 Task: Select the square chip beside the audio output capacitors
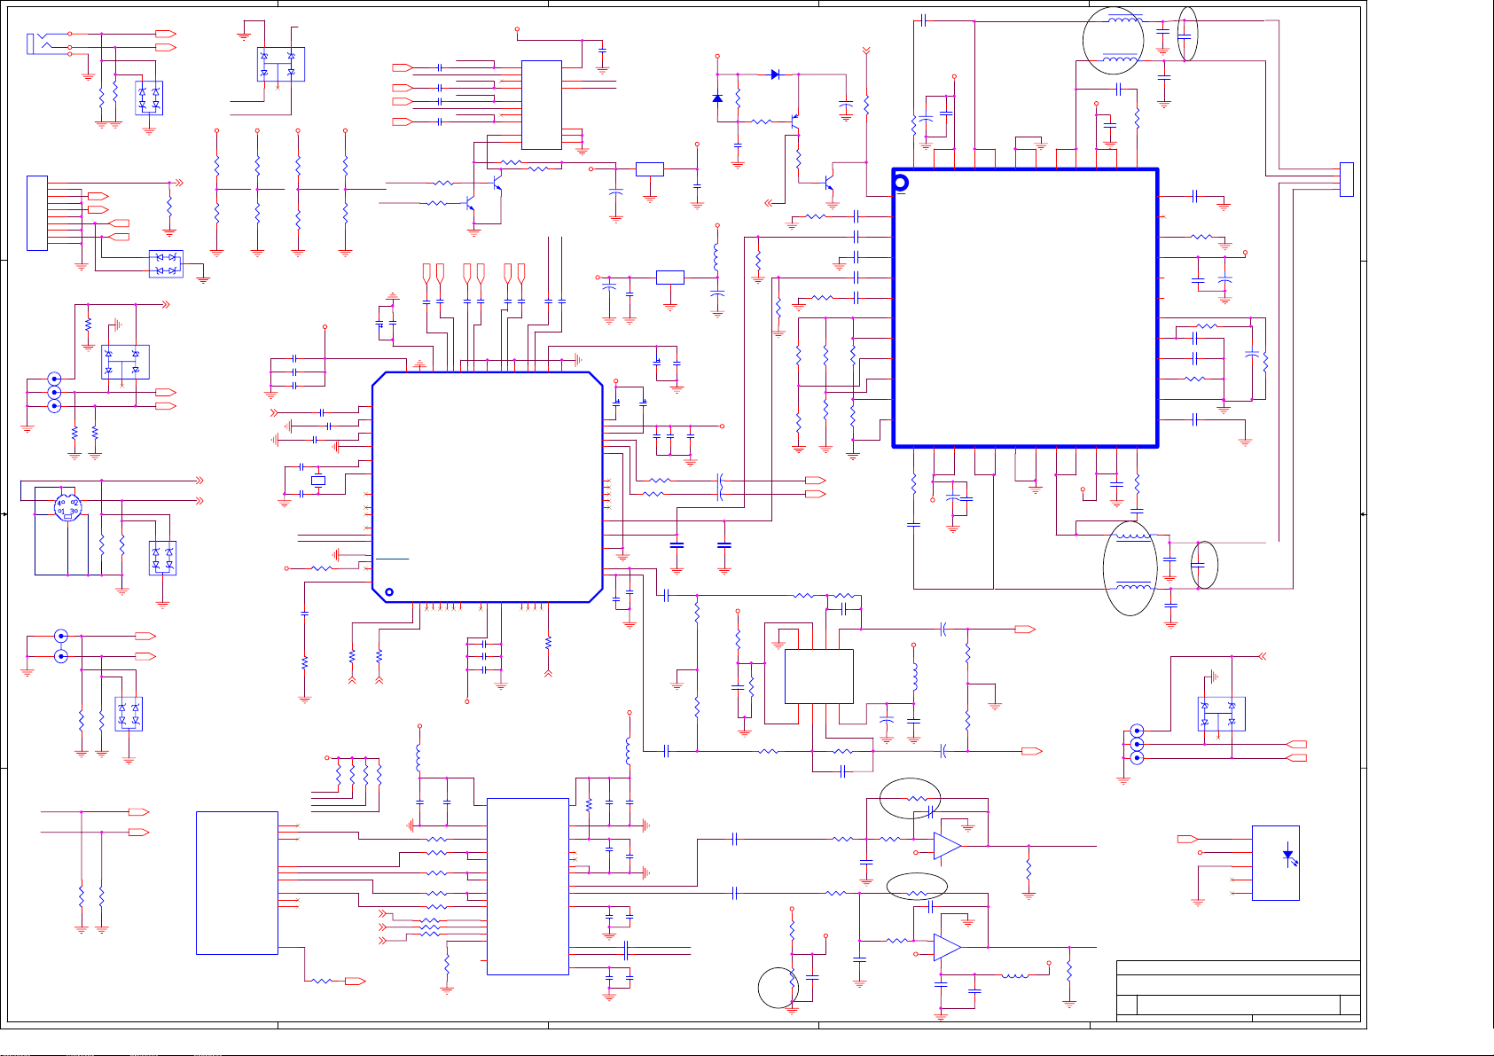819,677
